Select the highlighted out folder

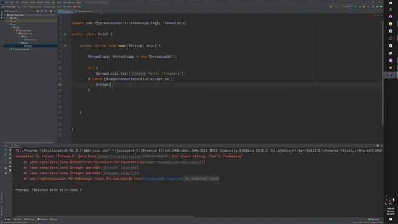(14, 21)
